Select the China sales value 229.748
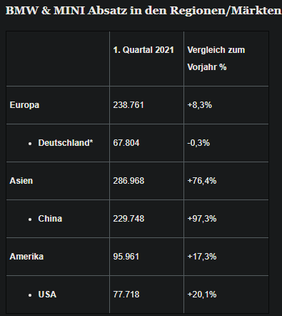 pyautogui.click(x=129, y=219)
